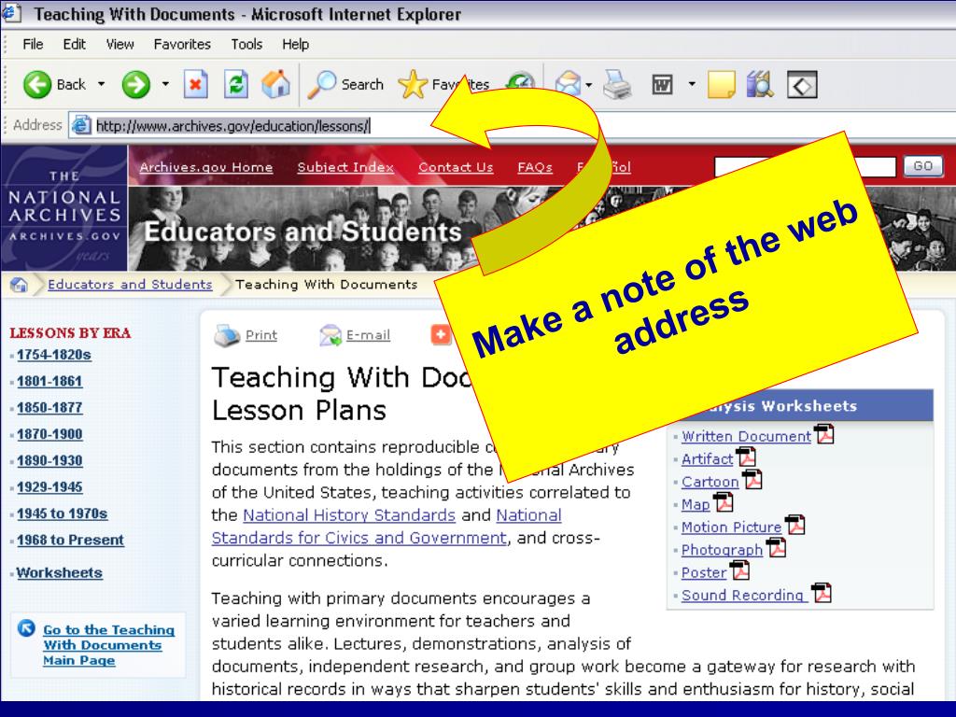Open the Written Document worksheet link

point(746,437)
